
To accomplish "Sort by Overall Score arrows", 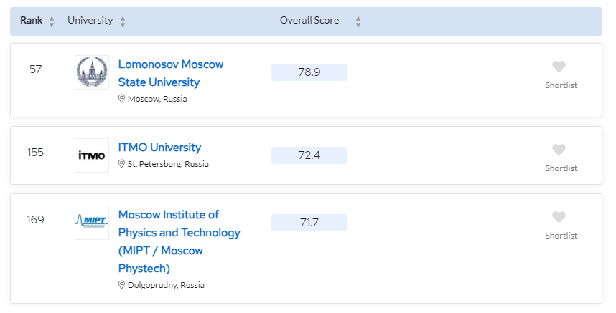I will click(x=358, y=21).
